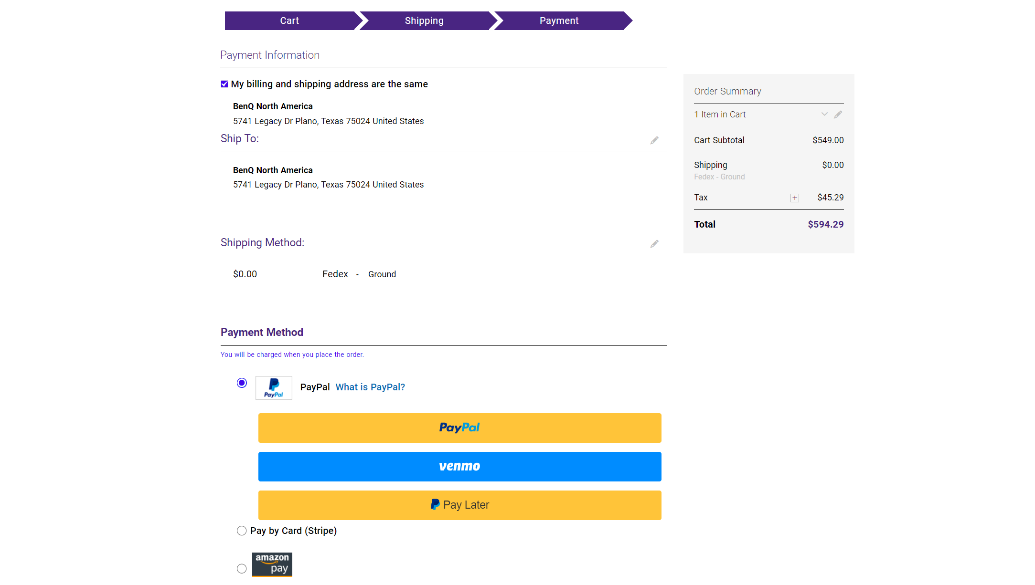Click the billing BenQ North America name

click(273, 106)
